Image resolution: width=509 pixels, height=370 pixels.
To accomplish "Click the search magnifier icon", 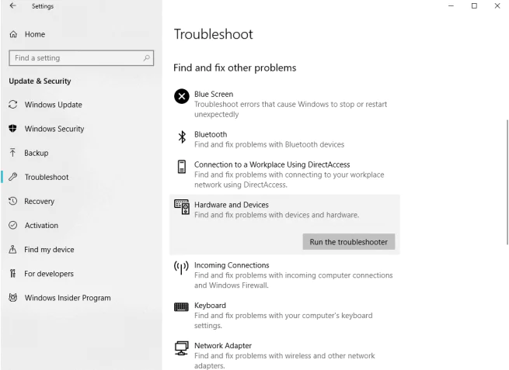I will click(147, 58).
